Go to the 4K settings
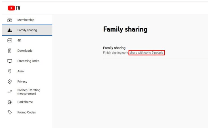The height and width of the screenshot is (128, 213). (x=27, y=40)
